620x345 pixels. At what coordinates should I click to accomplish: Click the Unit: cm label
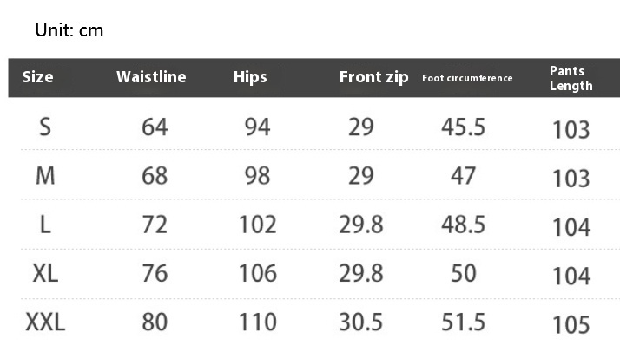click(x=69, y=30)
